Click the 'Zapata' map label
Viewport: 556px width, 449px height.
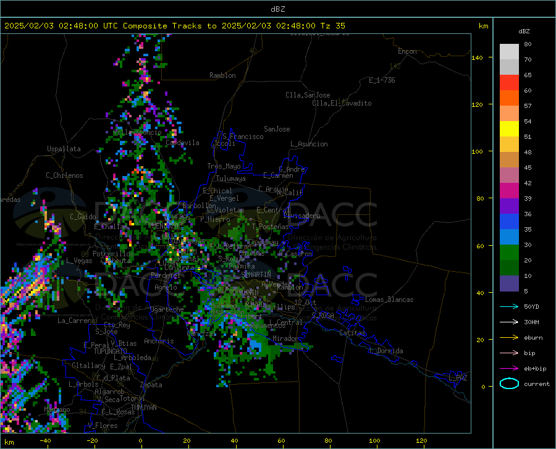[151, 385]
